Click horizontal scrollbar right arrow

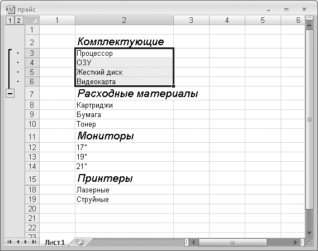[x=296, y=242]
